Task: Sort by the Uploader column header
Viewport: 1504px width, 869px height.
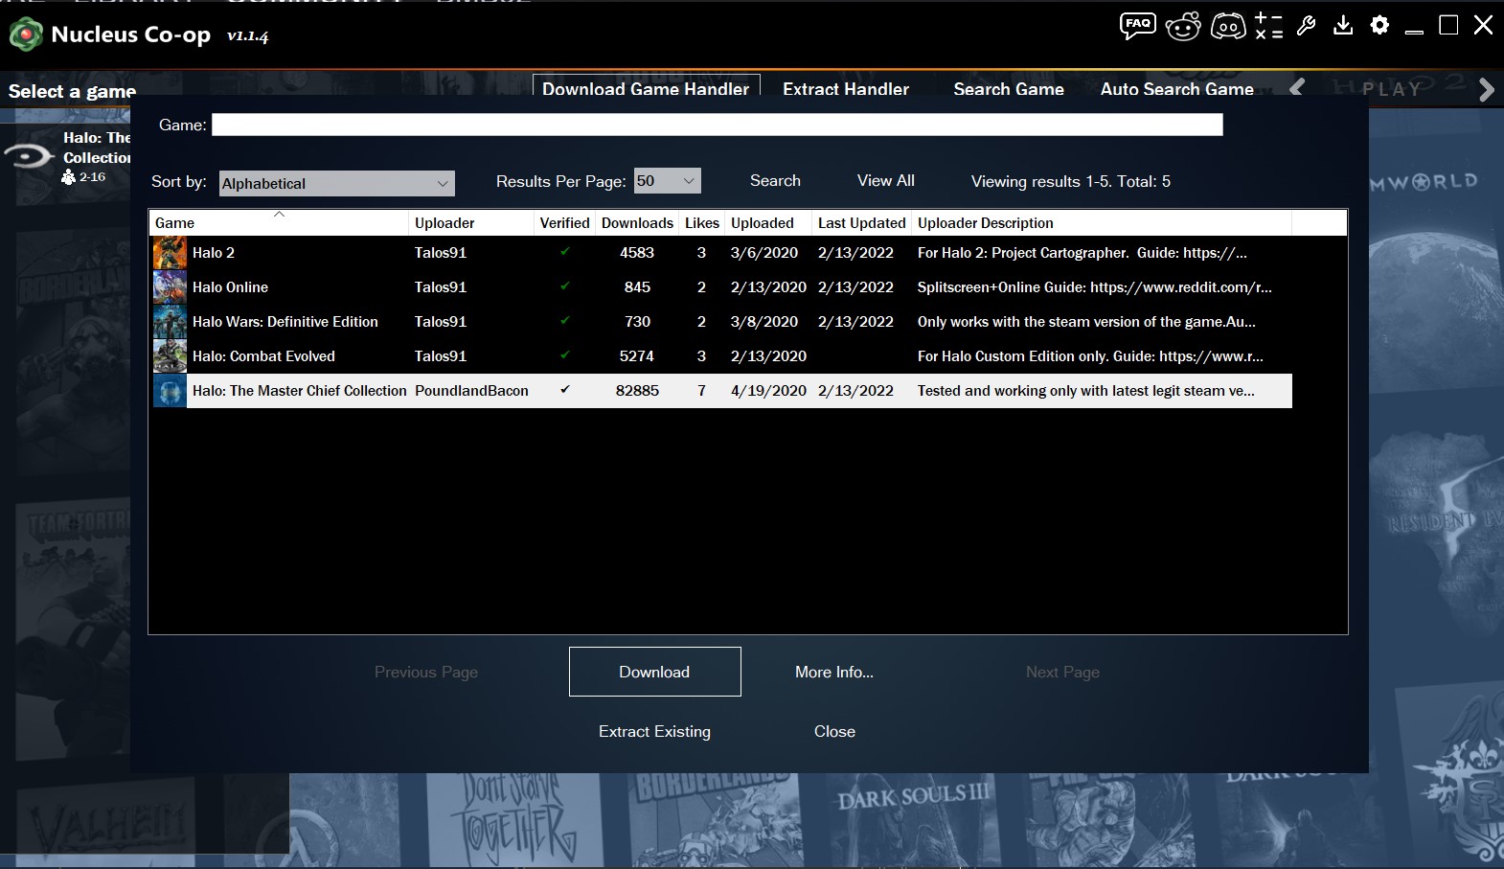Action: tap(471, 223)
